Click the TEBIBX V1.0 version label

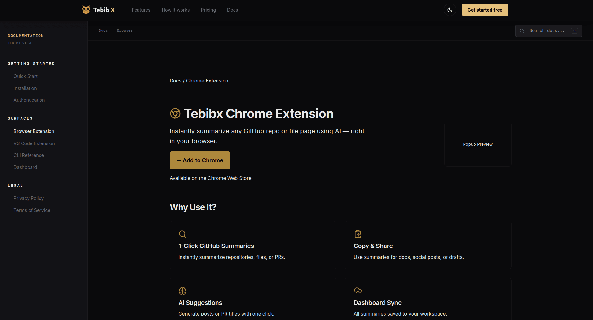(x=19, y=43)
